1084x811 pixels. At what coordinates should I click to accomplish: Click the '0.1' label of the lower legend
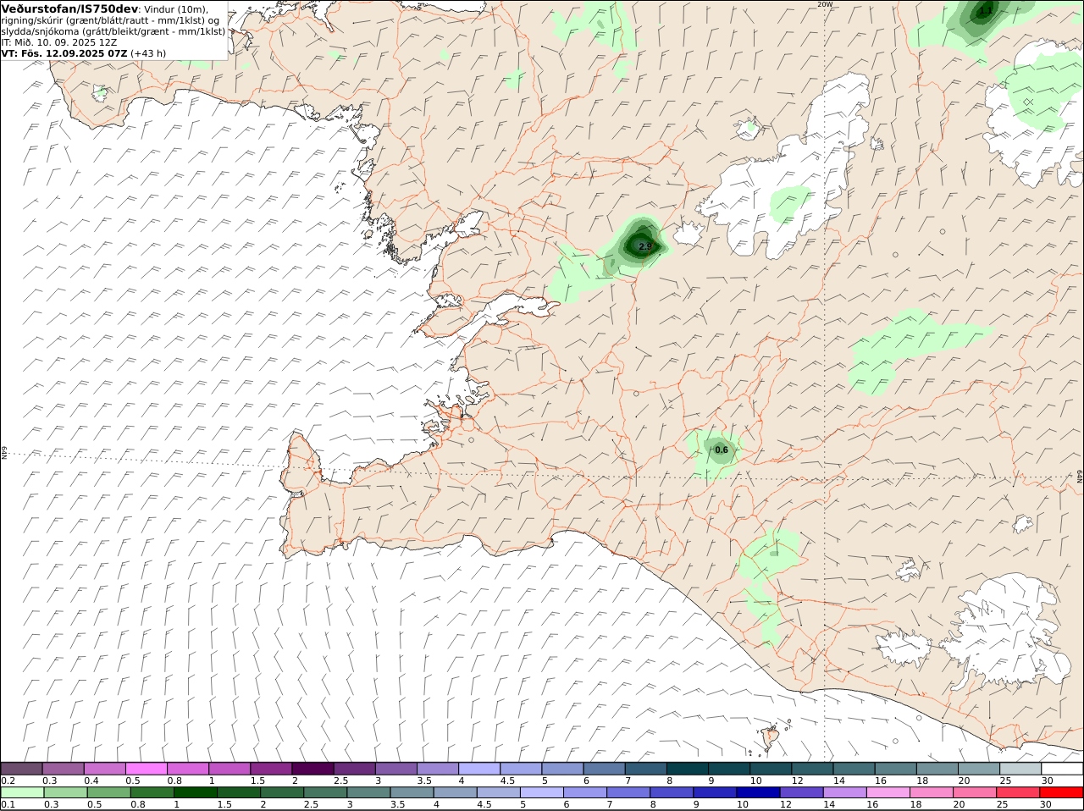click(x=8, y=804)
